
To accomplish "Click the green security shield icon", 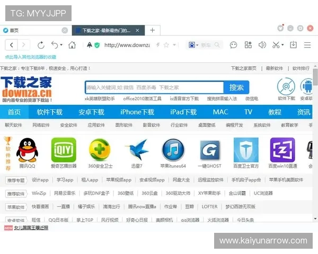I will coord(97,45).
